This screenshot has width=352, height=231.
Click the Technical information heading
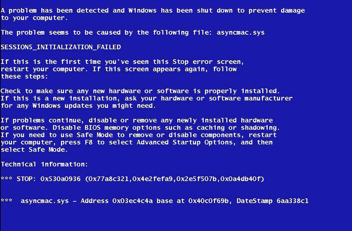tap(44, 164)
